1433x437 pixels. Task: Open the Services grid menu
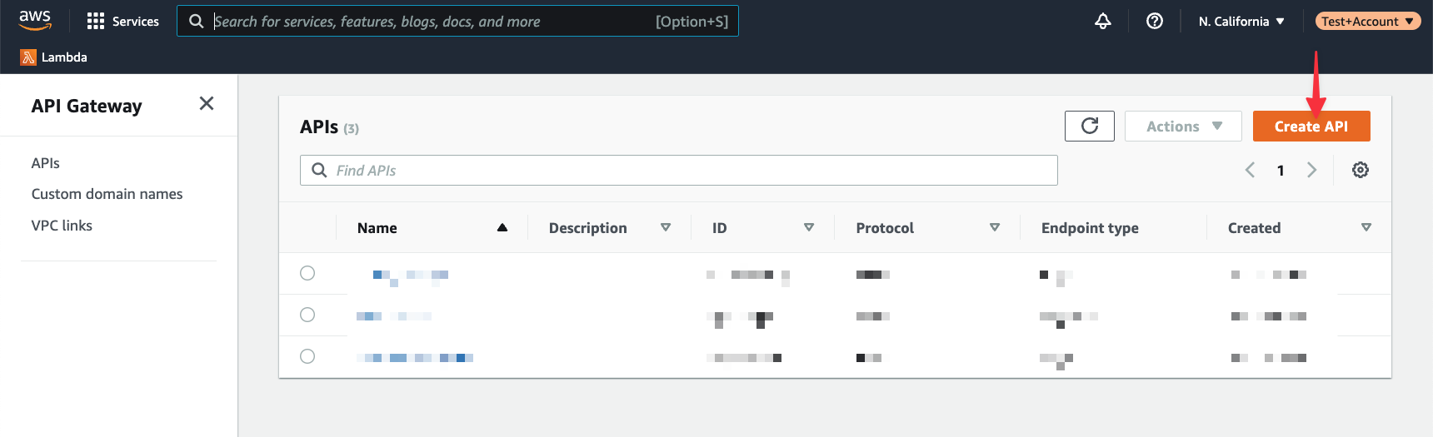coord(96,21)
